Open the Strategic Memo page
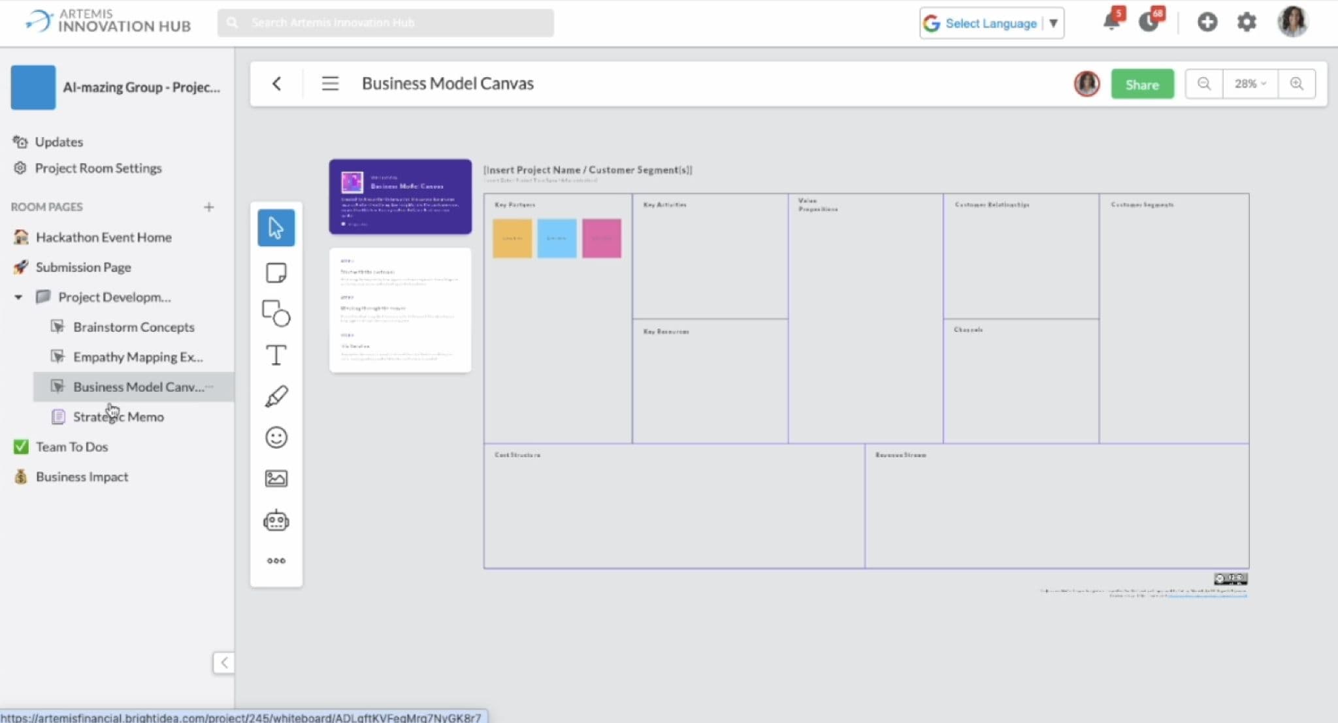The height and width of the screenshot is (723, 1338). 118,417
